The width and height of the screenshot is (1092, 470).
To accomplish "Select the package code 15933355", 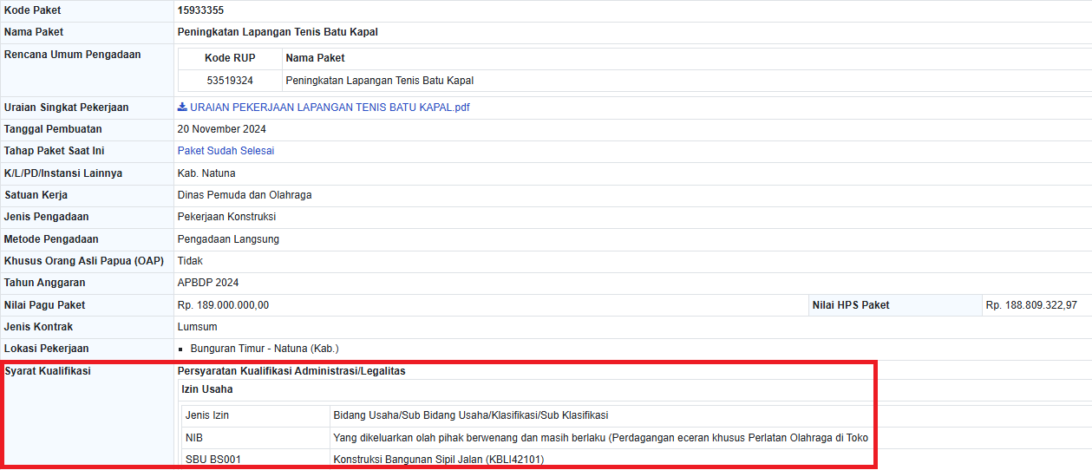I will coord(201,10).
